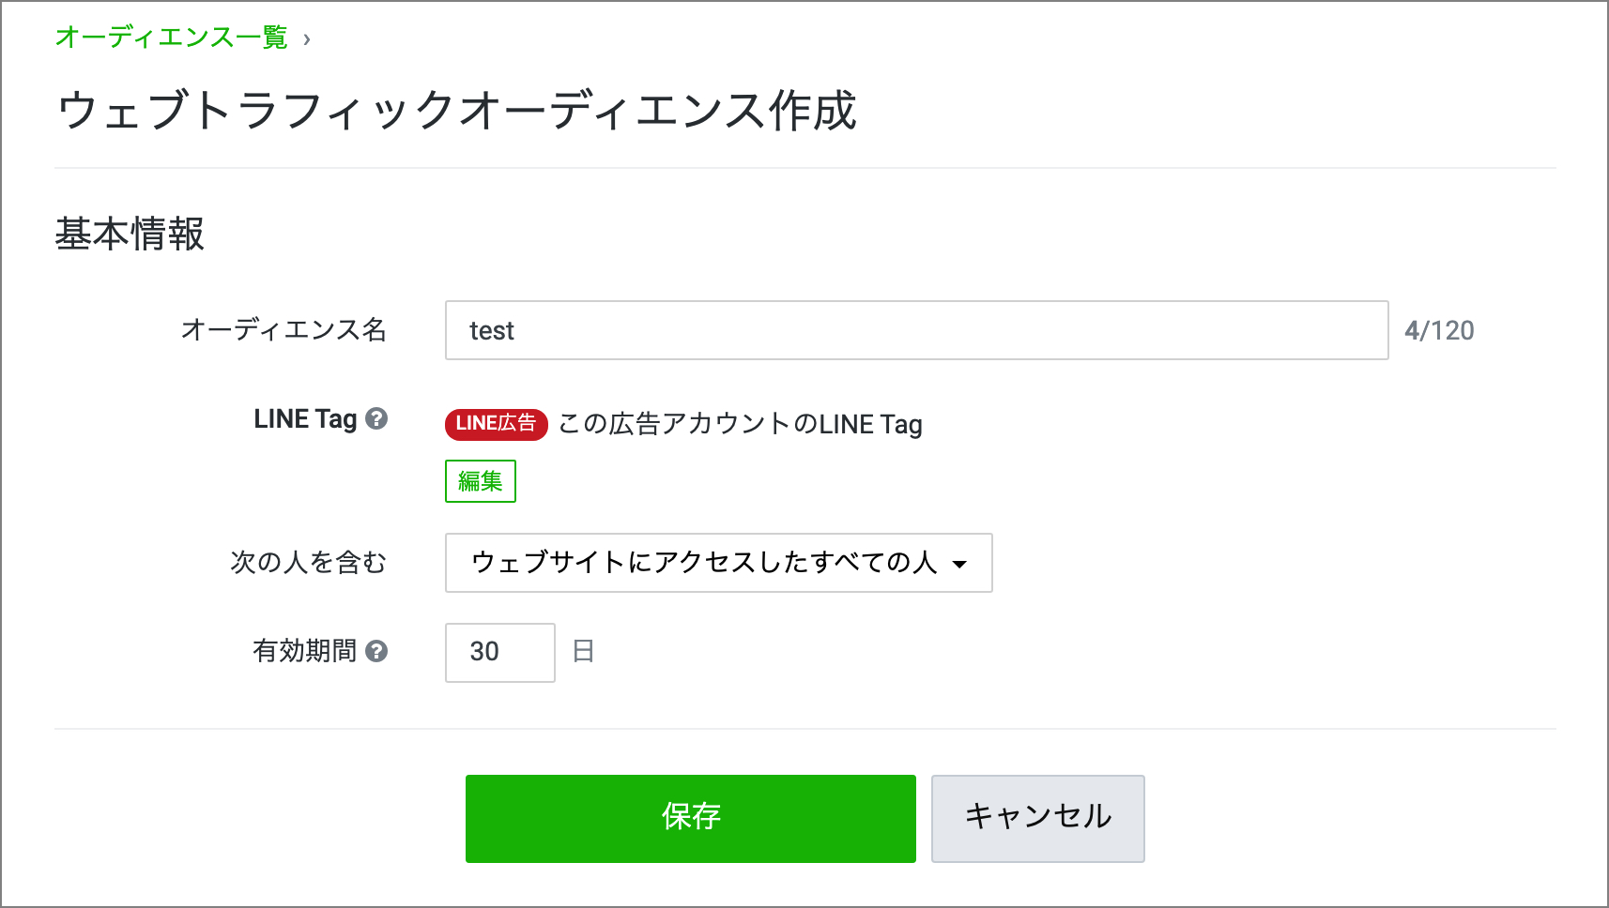Click the 次の人を含む label
The height and width of the screenshot is (908, 1609).
tap(308, 563)
